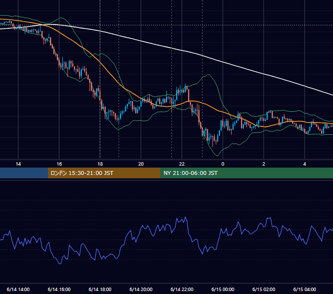Click hour label 22 on price chart axis

182,164
